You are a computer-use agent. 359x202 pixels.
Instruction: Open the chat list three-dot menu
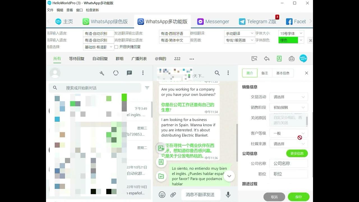point(143,73)
